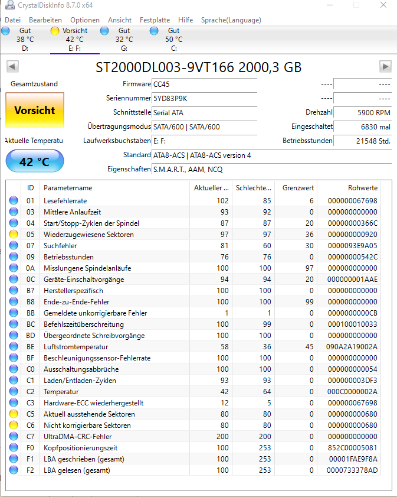The width and height of the screenshot is (397, 497).
Task: Select the blue status orb for drive C:
Action: point(154,31)
